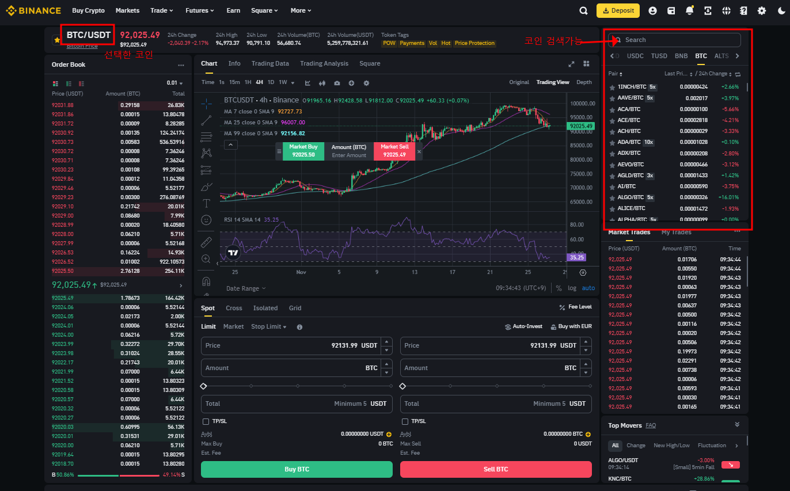Click the Market Buy button on chart
Image resolution: width=790 pixels, height=491 pixels.
click(x=303, y=151)
